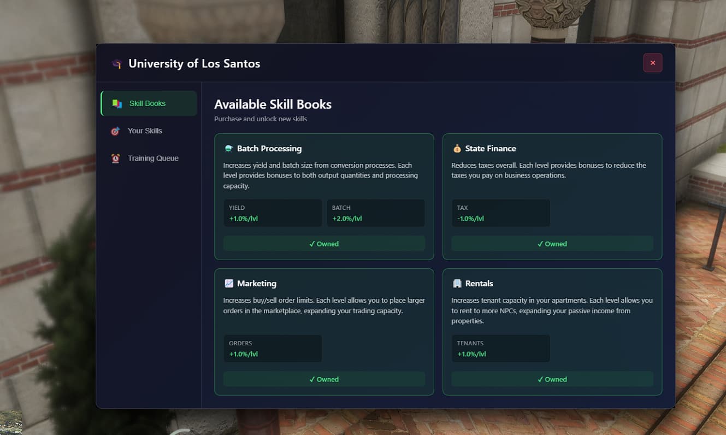The width and height of the screenshot is (726, 435).
Task: Click the graduation cap icon beside University title
Action: click(x=116, y=64)
